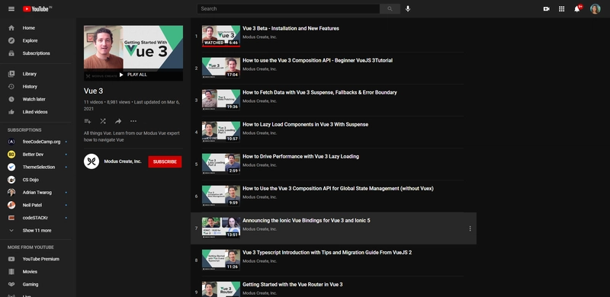Open Watch later in sidebar

(x=34, y=99)
